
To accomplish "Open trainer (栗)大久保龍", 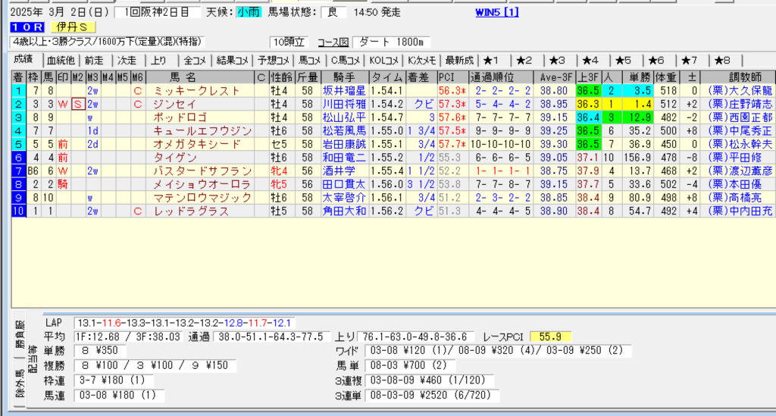I will tap(740, 91).
